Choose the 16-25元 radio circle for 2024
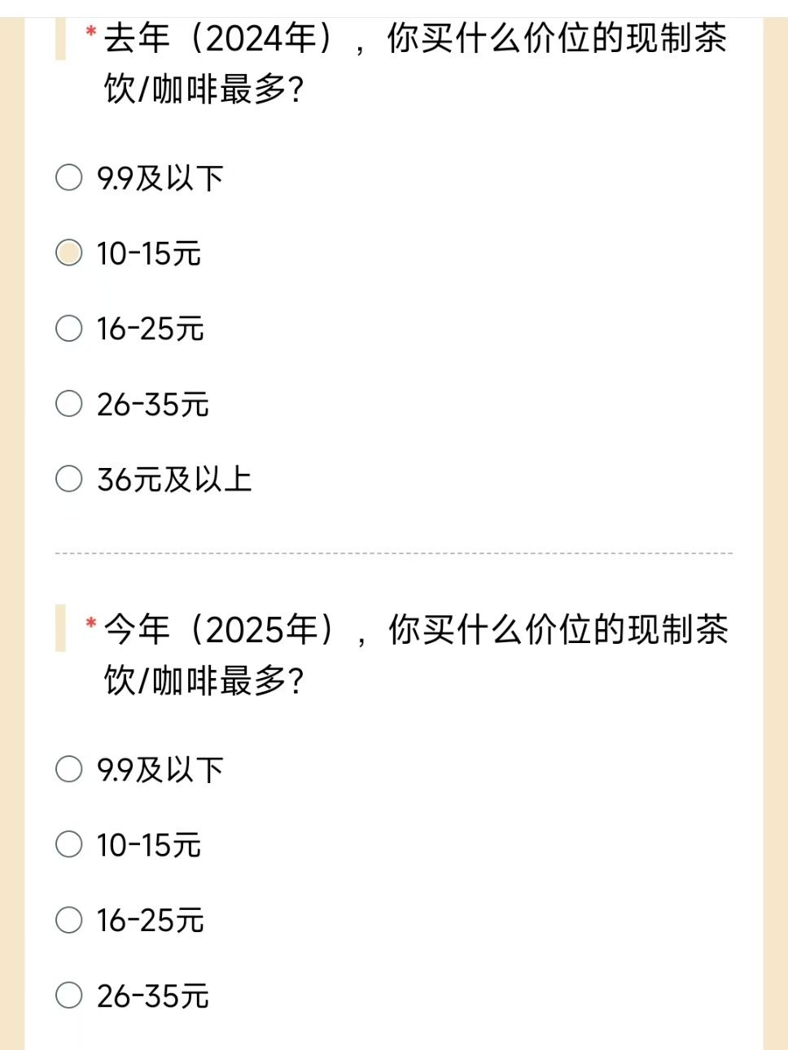Image resolution: width=788 pixels, height=1050 pixels. [x=69, y=328]
